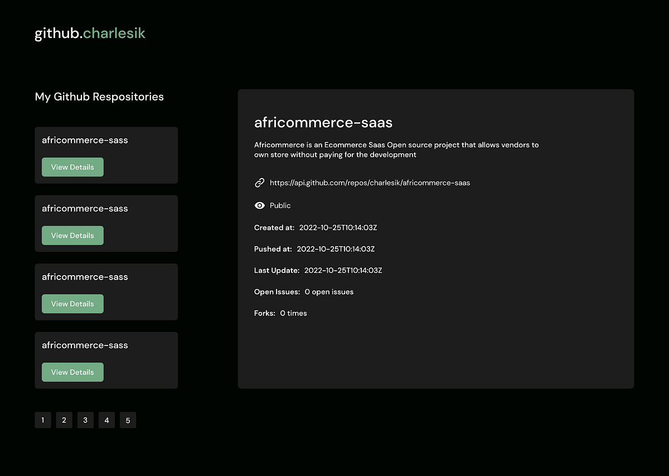Click the first africommerce-sass card title

click(84, 140)
